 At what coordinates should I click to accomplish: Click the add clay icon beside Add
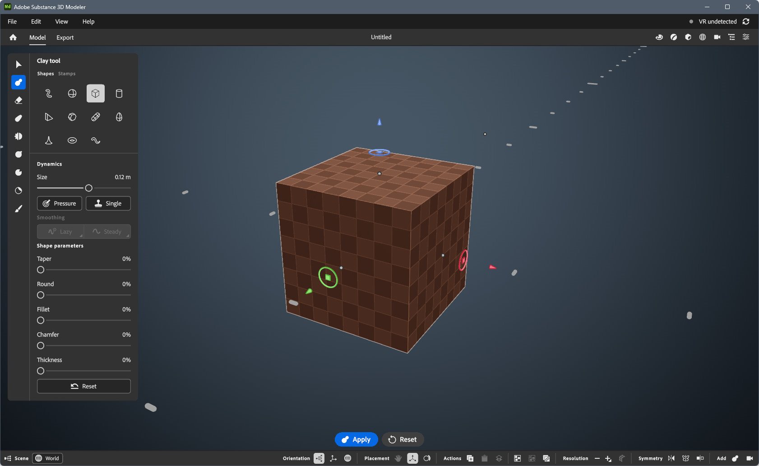pyautogui.click(x=735, y=458)
